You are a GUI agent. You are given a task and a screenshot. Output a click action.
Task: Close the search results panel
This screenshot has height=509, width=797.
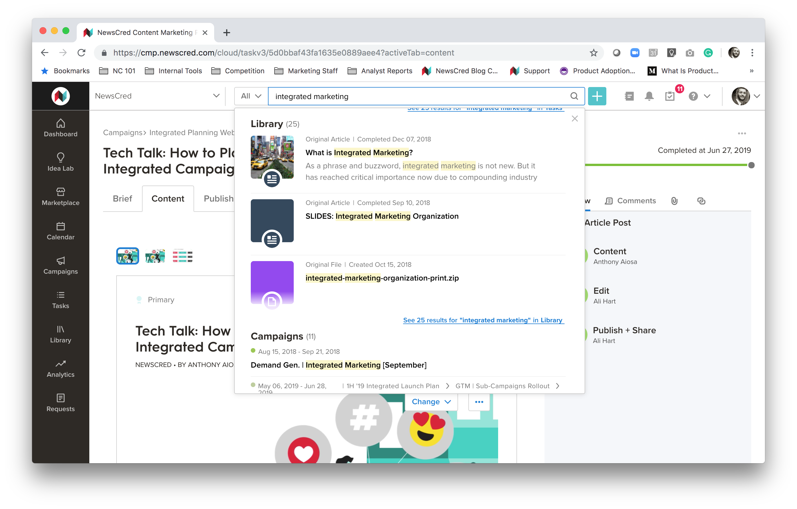tap(575, 119)
